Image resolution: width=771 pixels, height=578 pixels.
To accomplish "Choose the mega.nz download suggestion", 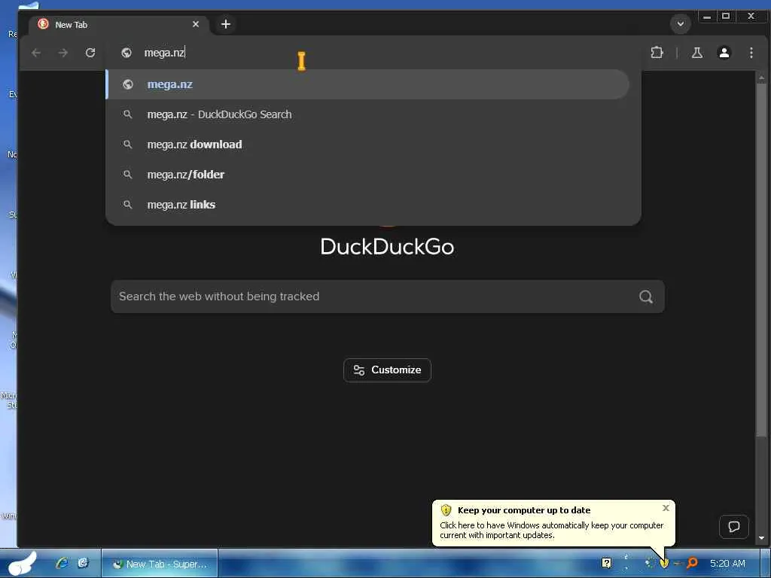I will pos(367,144).
